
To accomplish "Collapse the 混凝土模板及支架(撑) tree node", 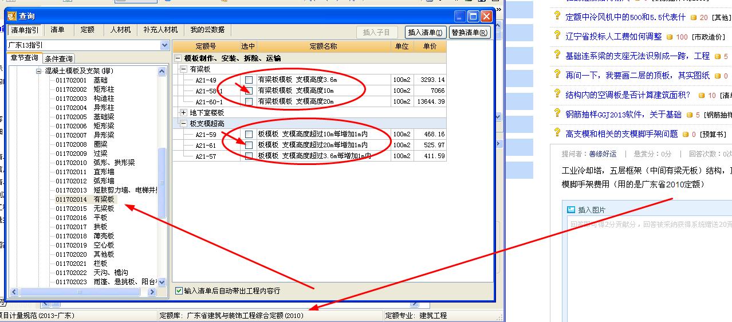I will point(39,71).
